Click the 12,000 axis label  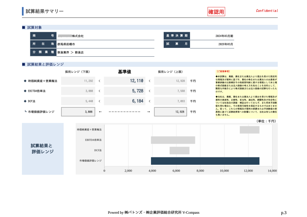click(x=248, y=171)
